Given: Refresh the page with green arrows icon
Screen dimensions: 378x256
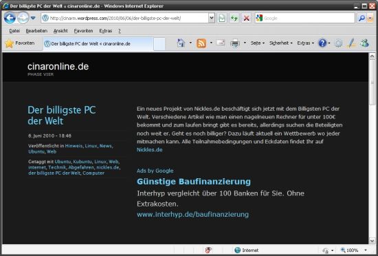Looking at the screenshot, I should tap(234, 19).
